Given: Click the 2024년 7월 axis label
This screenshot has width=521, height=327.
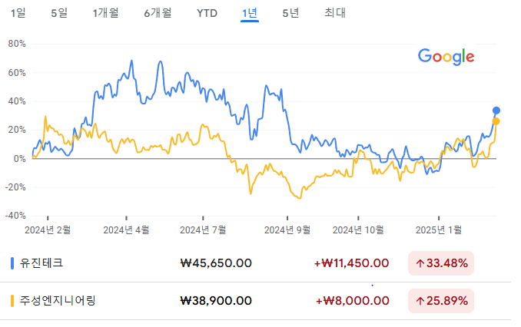Looking at the screenshot, I should (x=203, y=229).
